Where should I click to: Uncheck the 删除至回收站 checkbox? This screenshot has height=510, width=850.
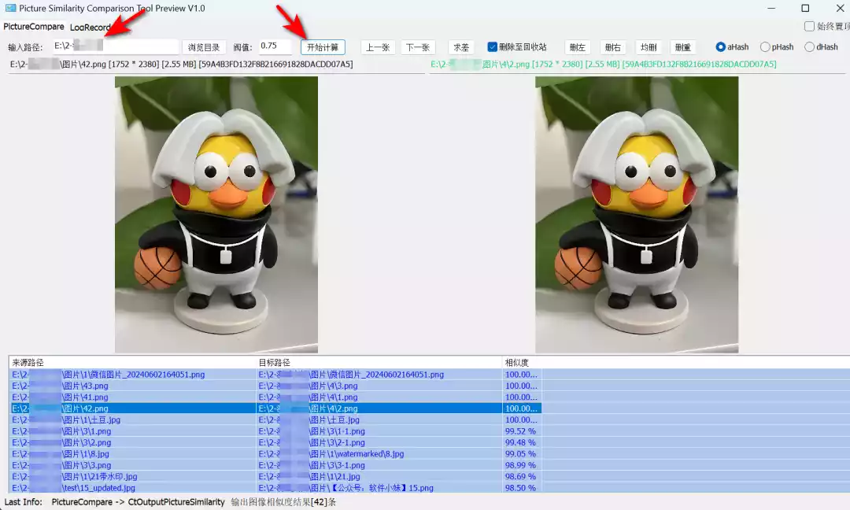pos(493,47)
